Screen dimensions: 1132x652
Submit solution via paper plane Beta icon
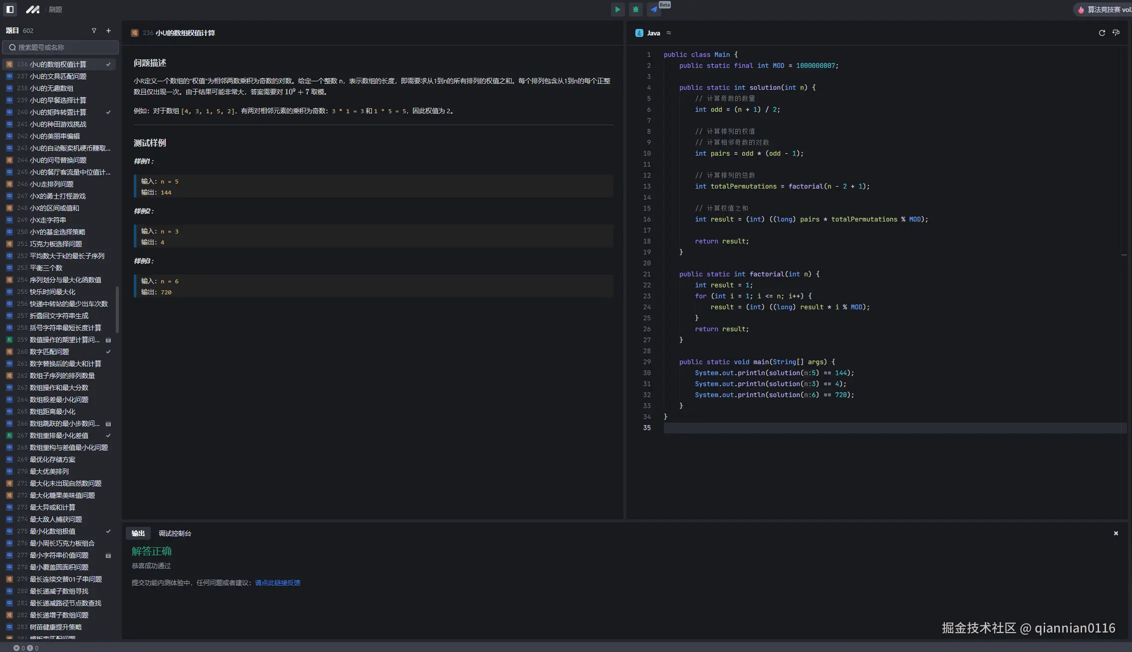pos(654,9)
